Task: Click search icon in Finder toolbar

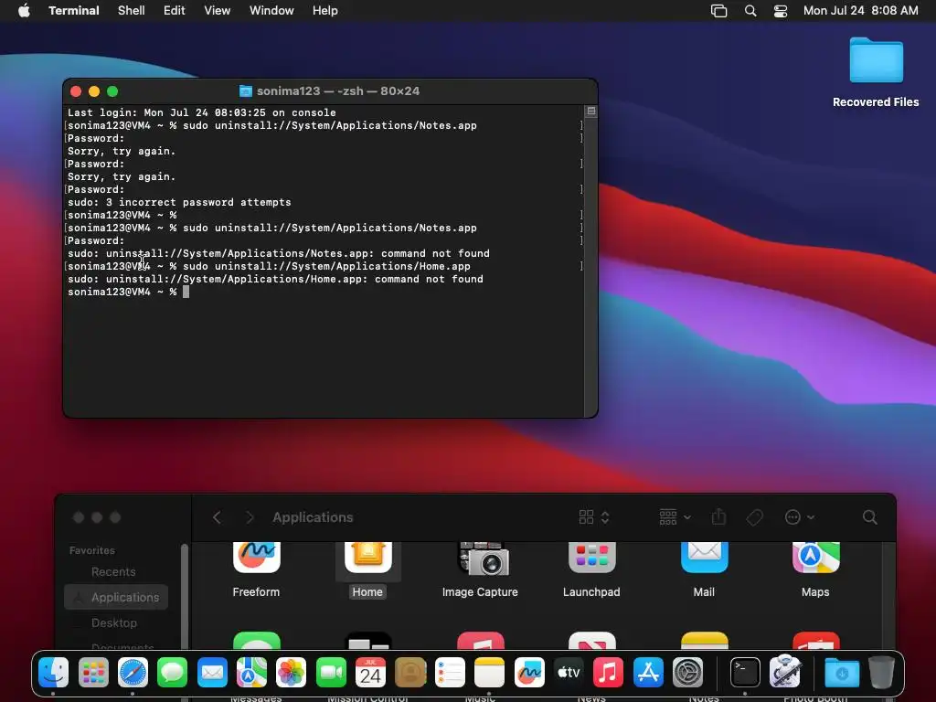Action: [870, 517]
